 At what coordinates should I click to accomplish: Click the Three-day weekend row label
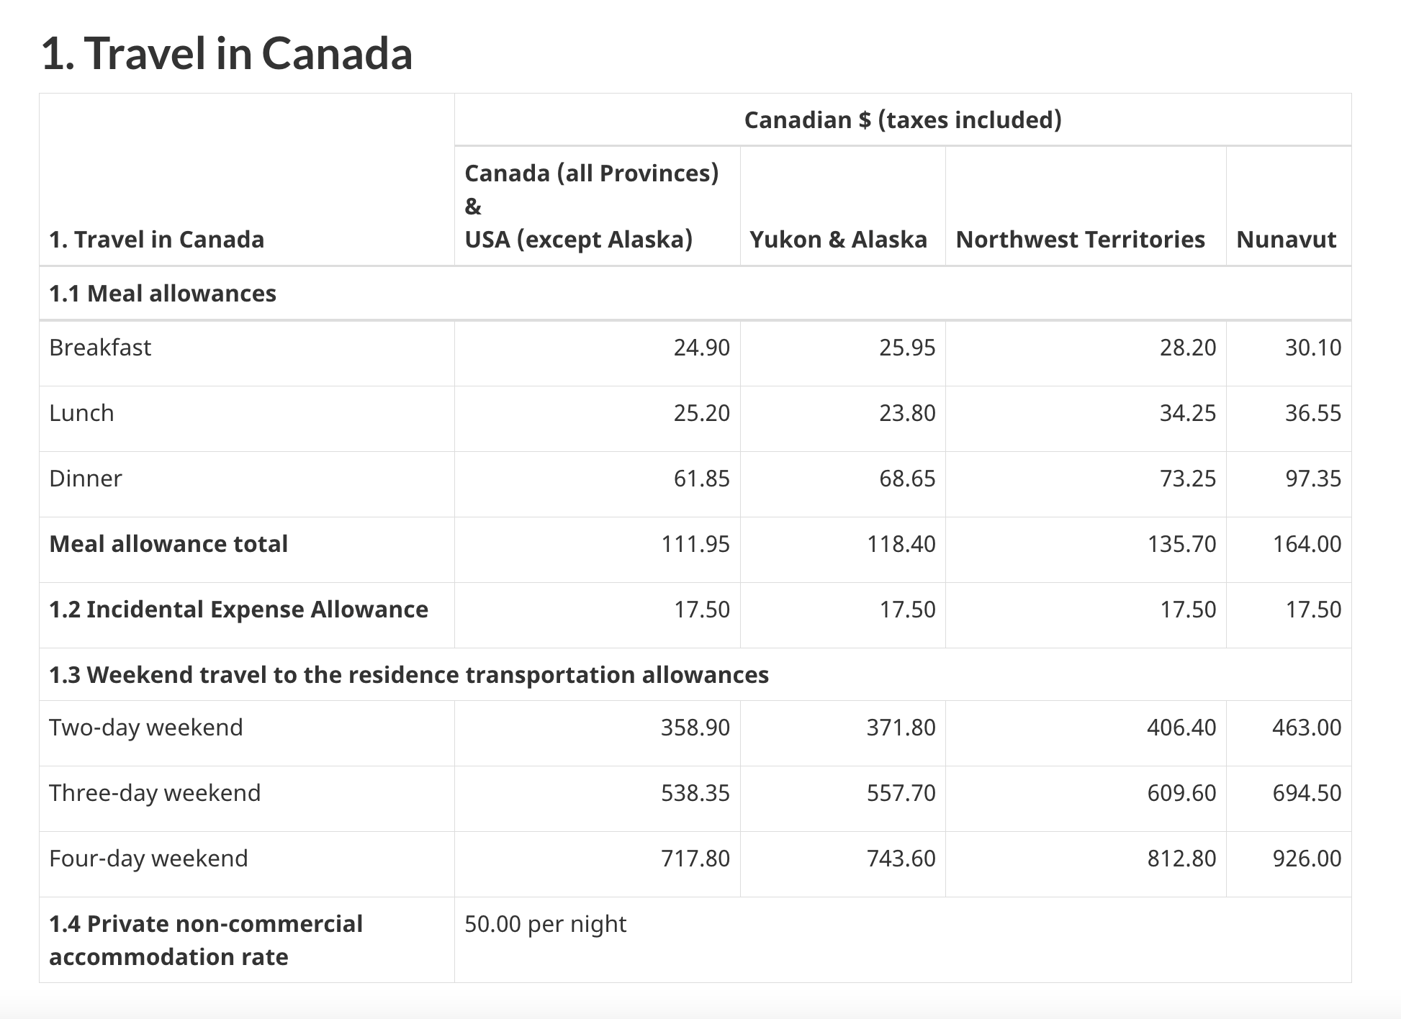coord(155,793)
